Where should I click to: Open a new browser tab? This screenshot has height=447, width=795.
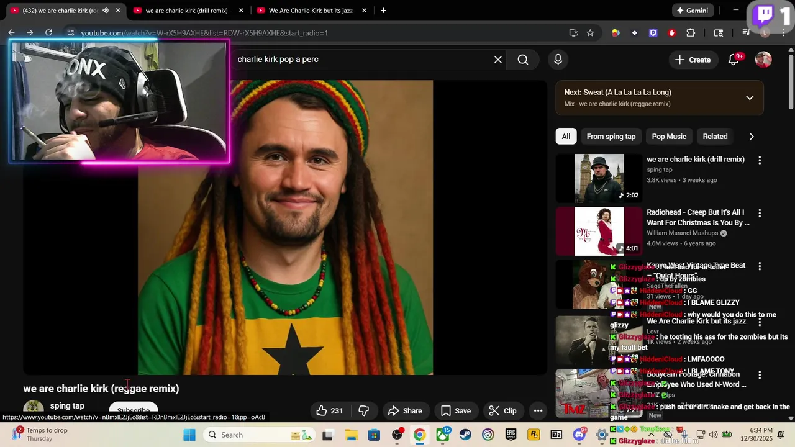click(383, 11)
